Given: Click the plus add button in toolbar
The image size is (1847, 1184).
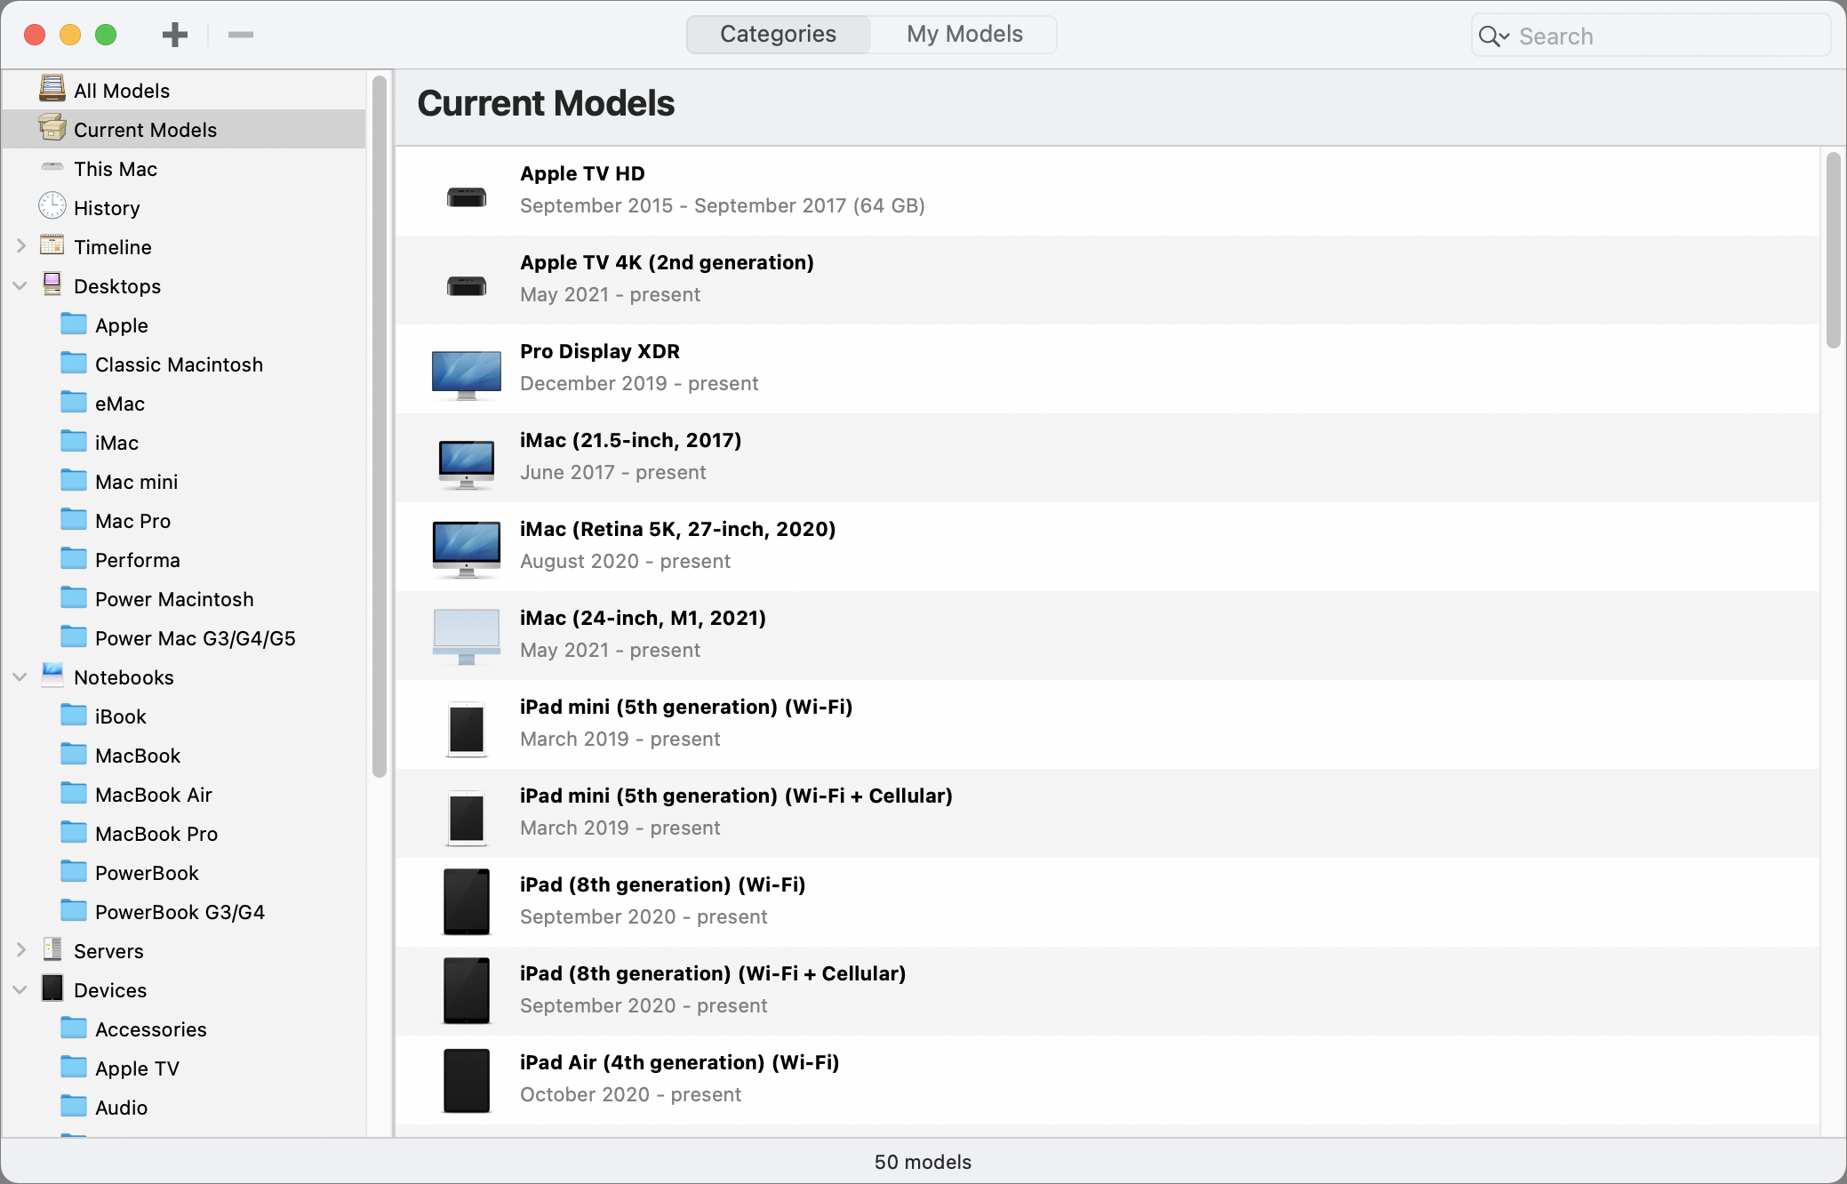Looking at the screenshot, I should pyautogui.click(x=175, y=35).
